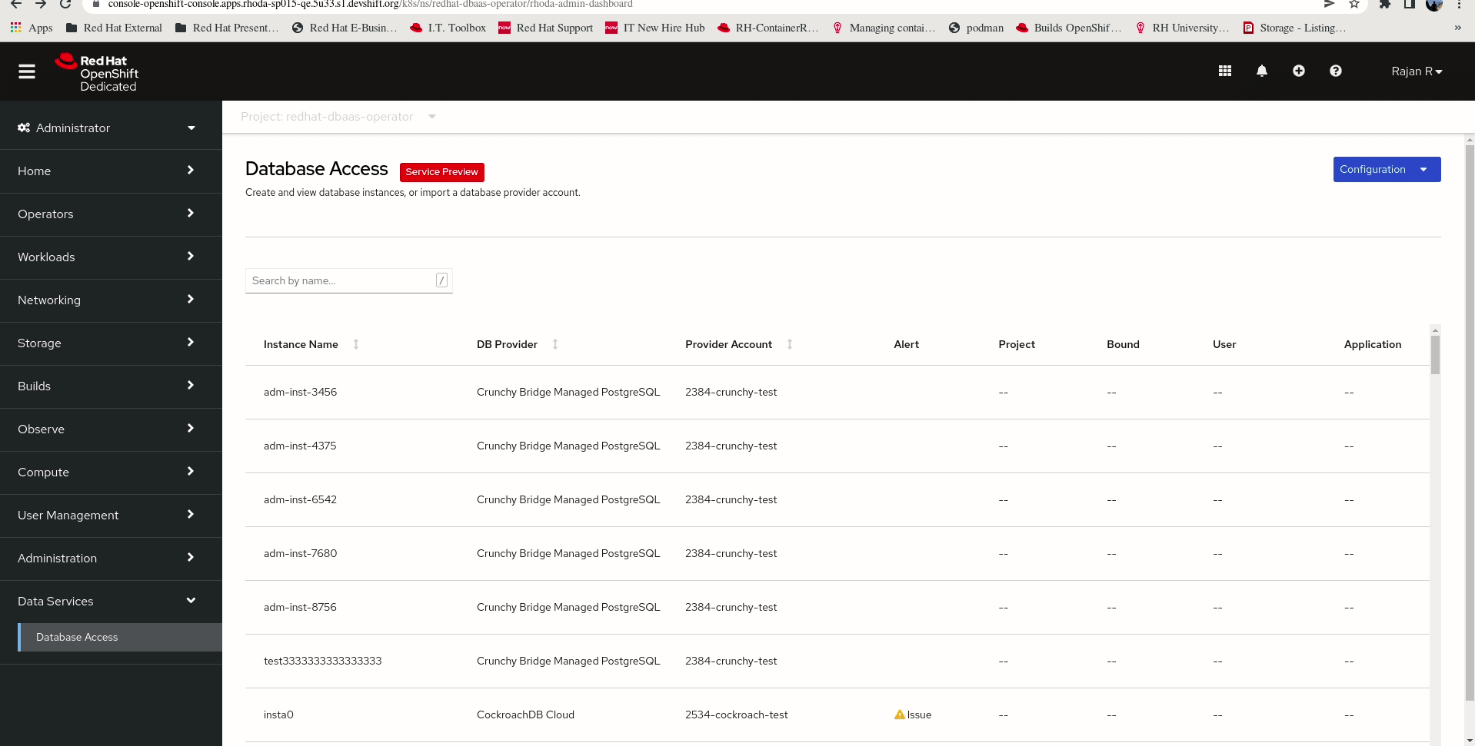Open RH-ContainerR bookmark
The width and height of the screenshot is (1475, 746).
(x=767, y=28)
